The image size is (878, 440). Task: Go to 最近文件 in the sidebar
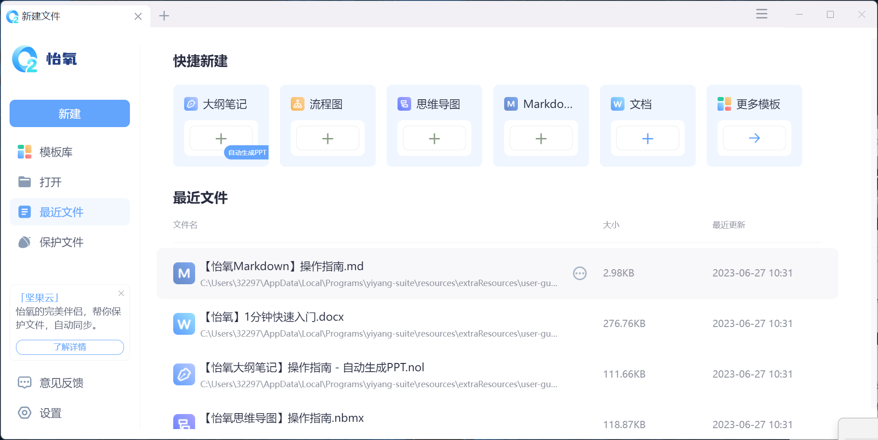point(70,212)
